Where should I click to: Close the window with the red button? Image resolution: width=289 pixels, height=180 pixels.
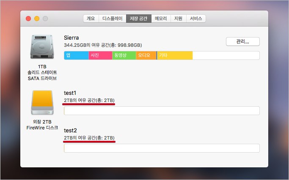[x=28, y=19]
